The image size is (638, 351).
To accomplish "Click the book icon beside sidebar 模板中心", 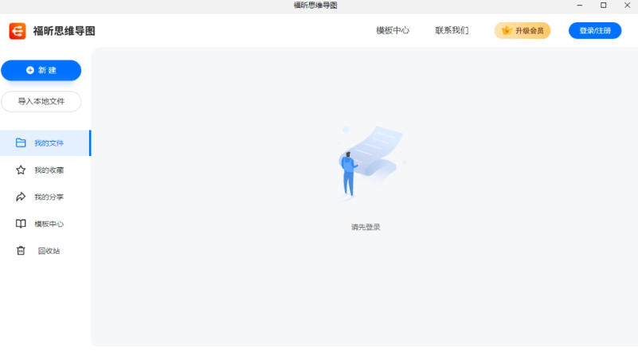I will click(x=21, y=224).
